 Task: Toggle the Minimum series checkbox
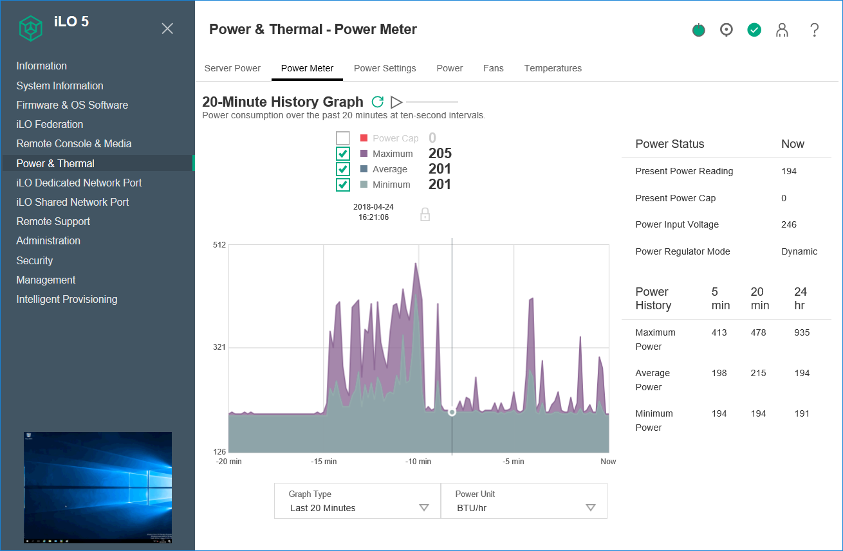tap(343, 185)
